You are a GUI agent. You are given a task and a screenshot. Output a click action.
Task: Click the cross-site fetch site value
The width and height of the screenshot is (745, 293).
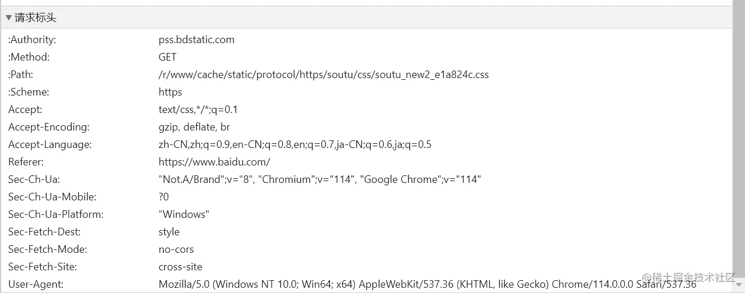[180, 267]
